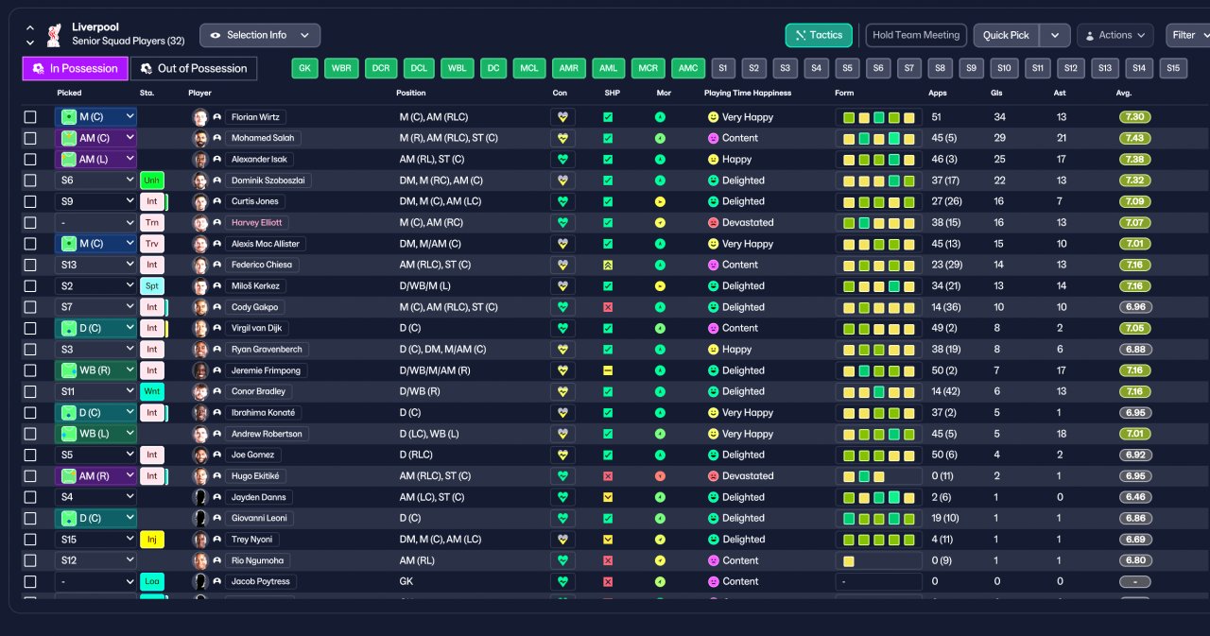Sort by the Playing Time Happiness column
The image size is (1210, 636).
coord(747,93)
